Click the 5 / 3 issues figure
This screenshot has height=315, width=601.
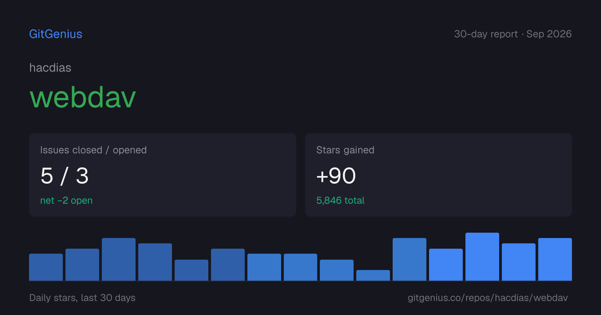click(64, 176)
